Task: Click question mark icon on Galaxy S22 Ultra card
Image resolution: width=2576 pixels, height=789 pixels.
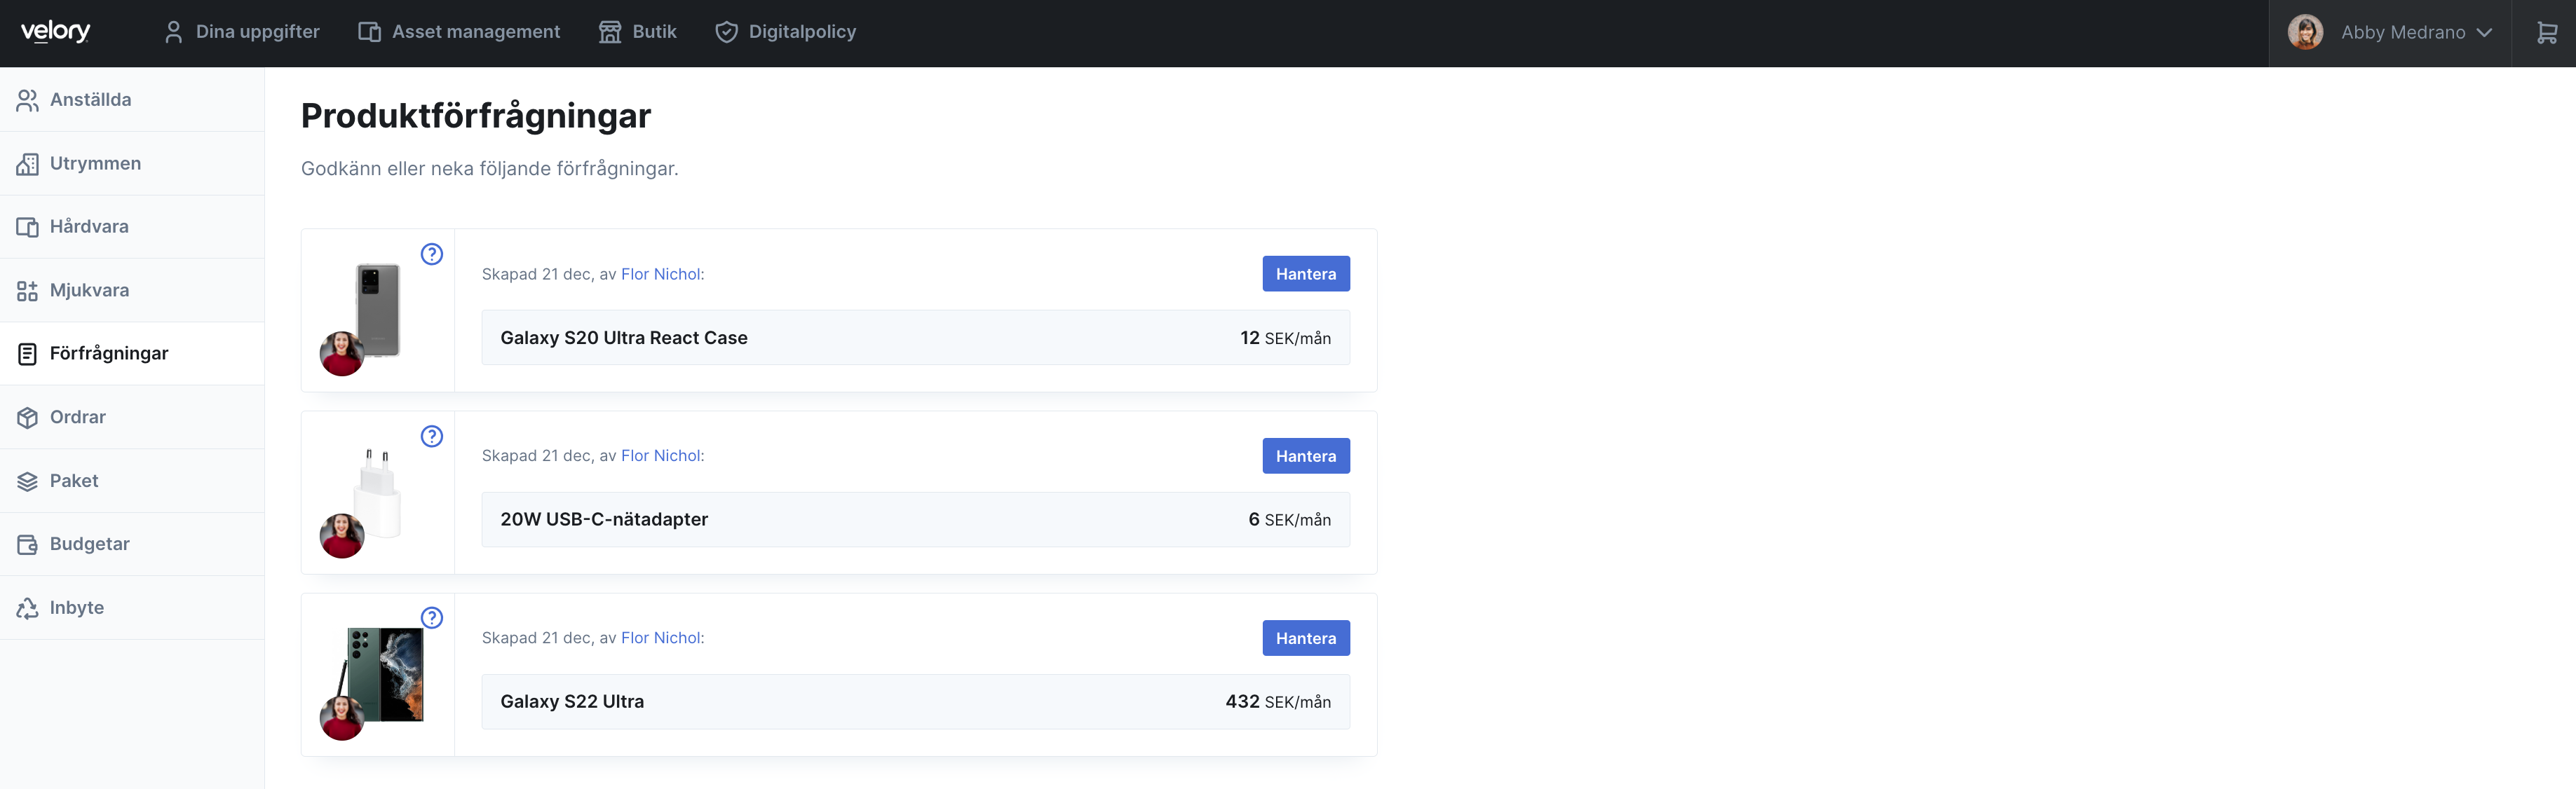Action: [x=432, y=618]
